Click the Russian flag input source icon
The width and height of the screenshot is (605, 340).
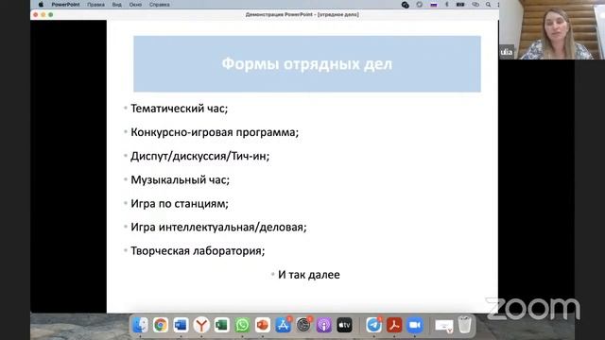434,5
